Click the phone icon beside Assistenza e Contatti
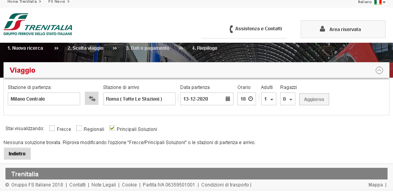This screenshot has height=195, width=393. (231, 29)
